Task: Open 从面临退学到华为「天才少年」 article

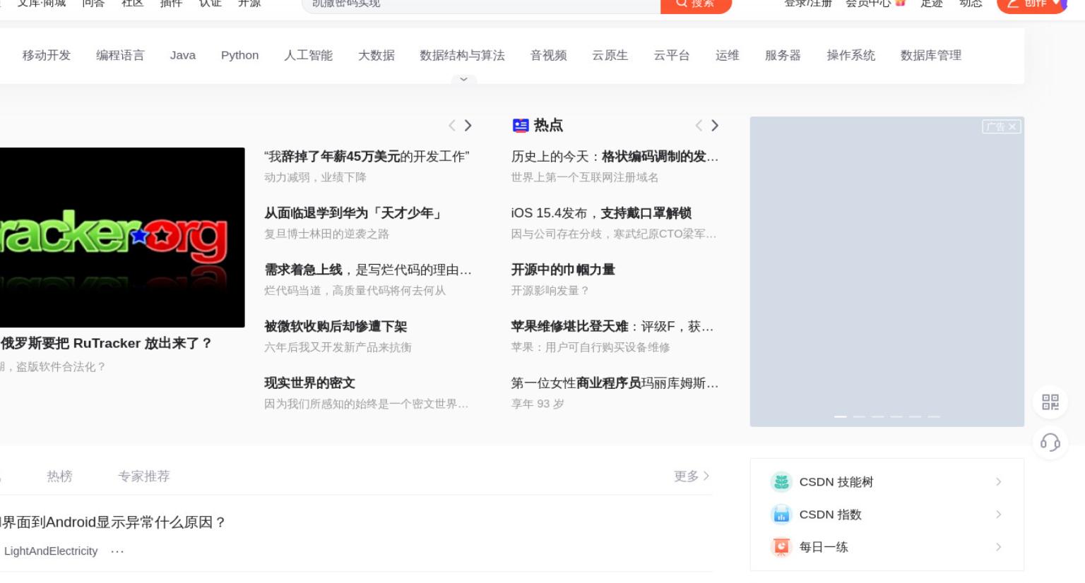Action: tap(353, 213)
